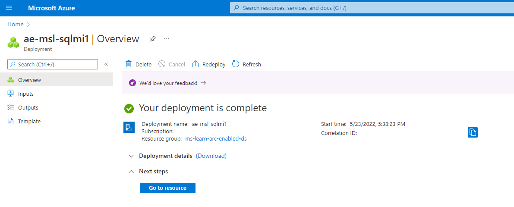Click the blue deployment resource icon
514x207 pixels.
[x=129, y=127]
